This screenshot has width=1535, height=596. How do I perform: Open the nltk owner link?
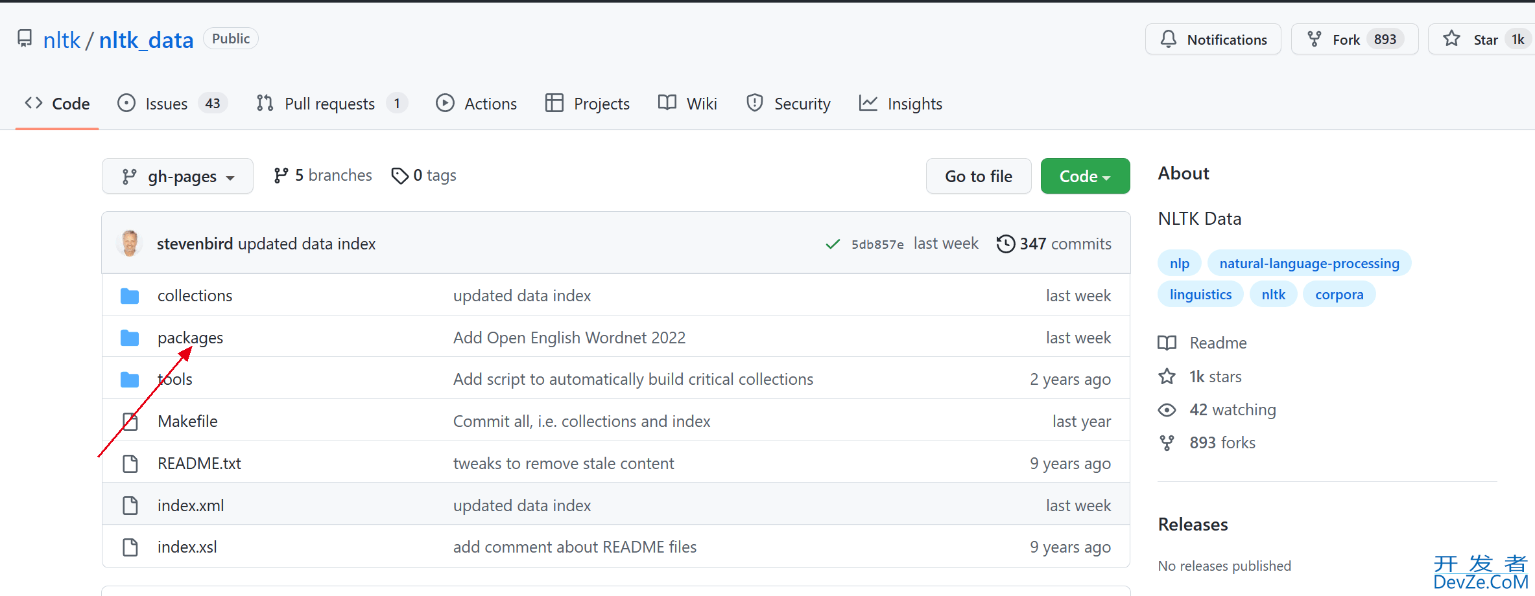click(x=62, y=40)
